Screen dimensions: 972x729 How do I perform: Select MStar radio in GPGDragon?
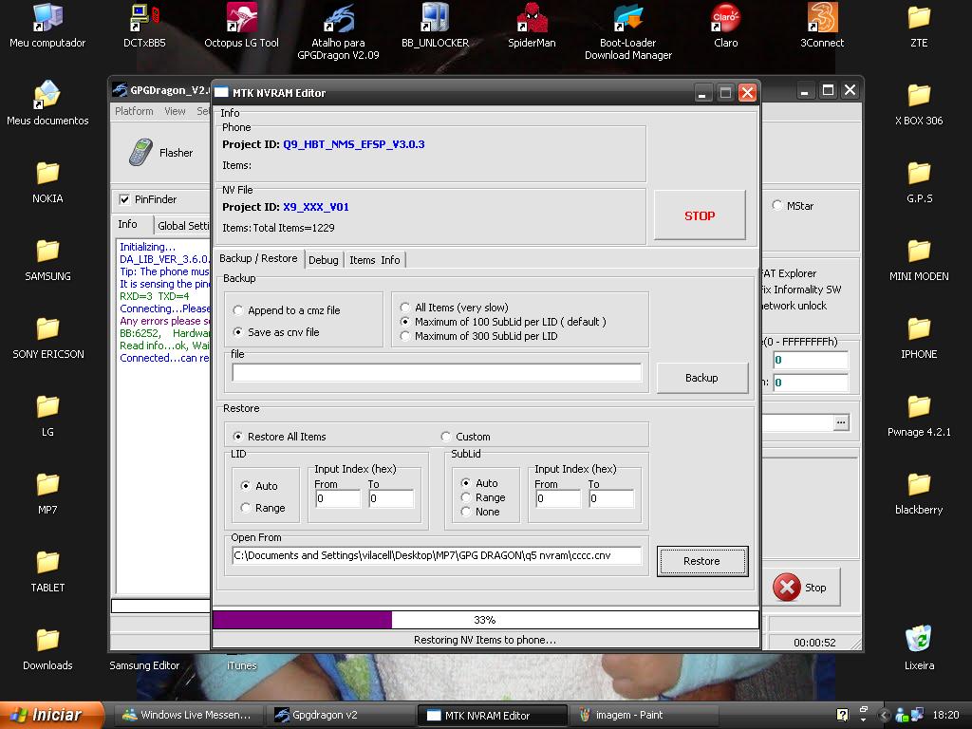776,205
